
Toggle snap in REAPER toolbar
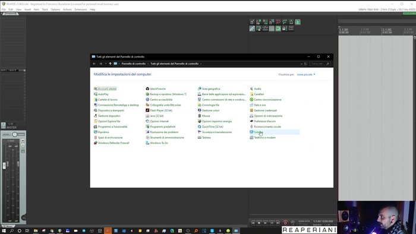[x=278, y=29]
